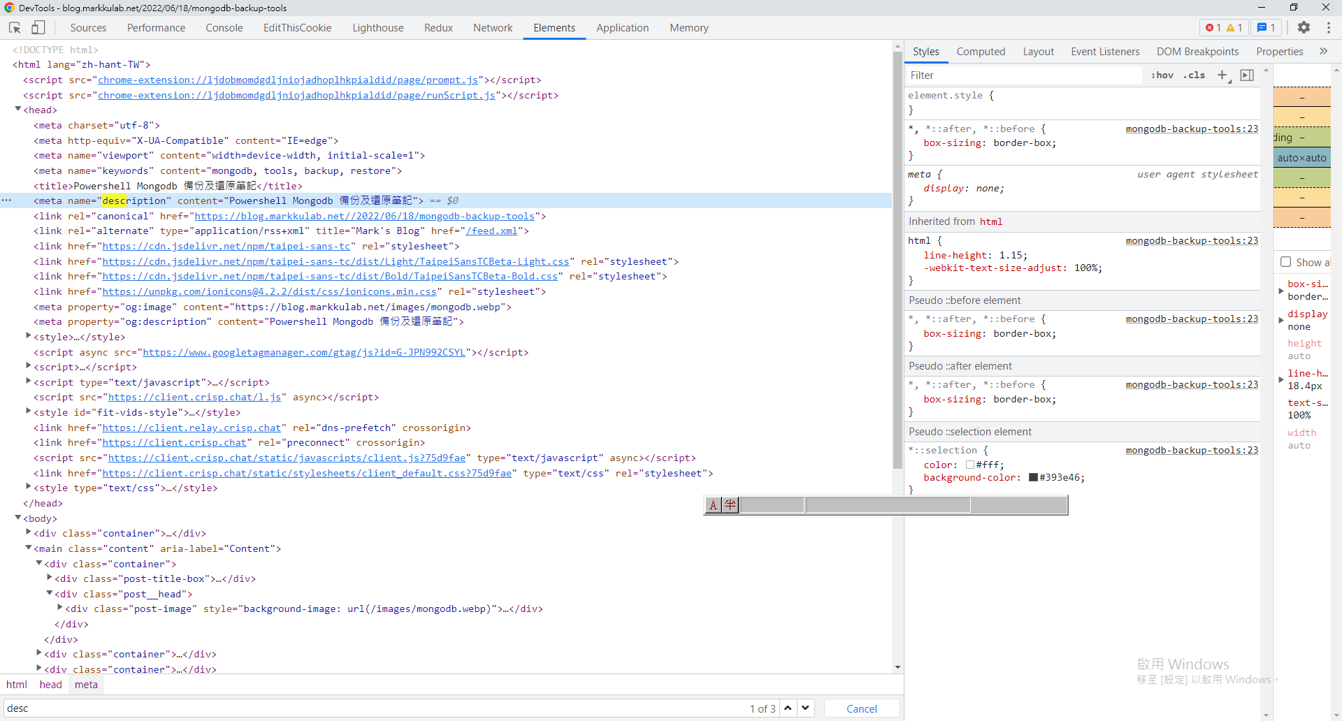
Task: Toggle the computed styles sidebar icon
Action: [1247, 75]
